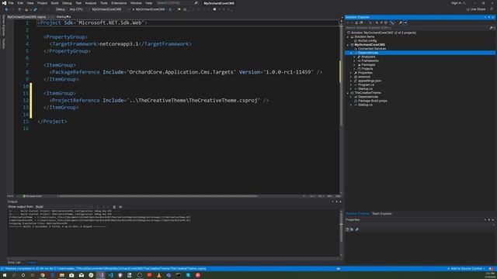Click the Property Pages wrench in Properties panel
497x279 pixels.
(357, 229)
